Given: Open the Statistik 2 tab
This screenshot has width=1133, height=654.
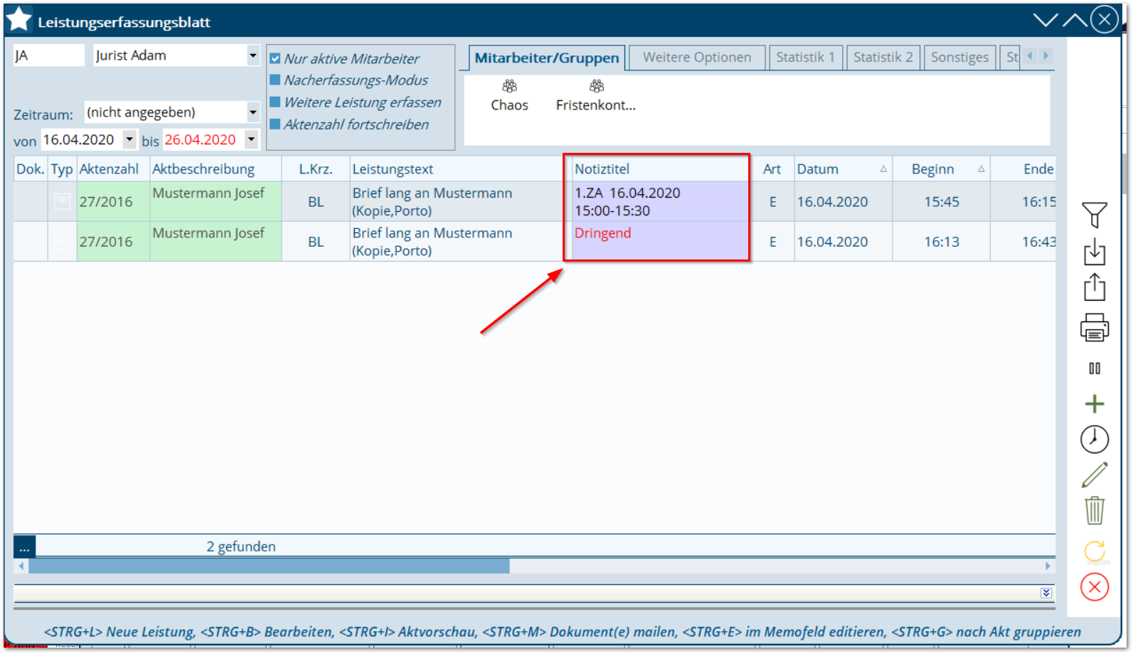Looking at the screenshot, I should [x=883, y=58].
